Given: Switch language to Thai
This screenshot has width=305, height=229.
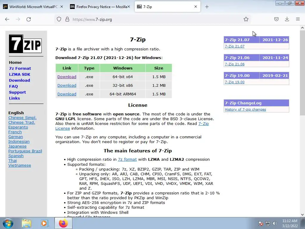Looking at the screenshot, I should click(x=13, y=161).
